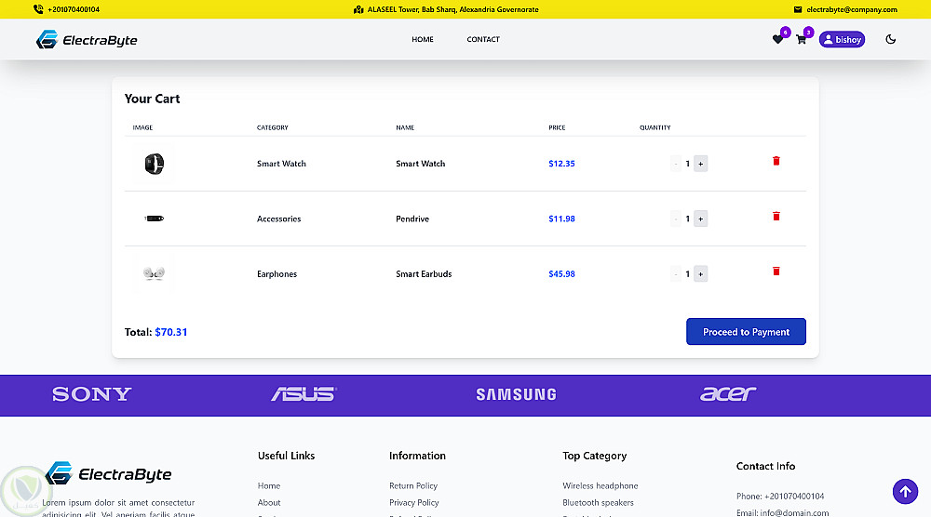This screenshot has width=931, height=517.
Task: Delete Pendrive from cart
Action: point(776,217)
